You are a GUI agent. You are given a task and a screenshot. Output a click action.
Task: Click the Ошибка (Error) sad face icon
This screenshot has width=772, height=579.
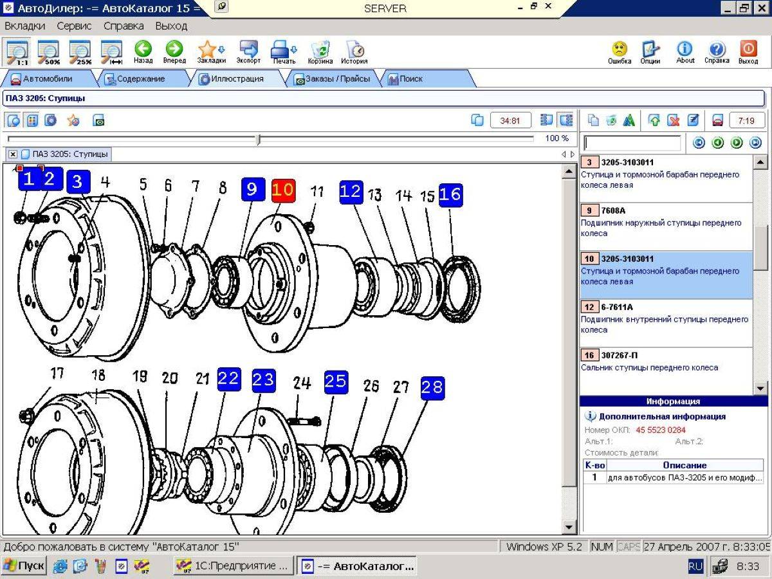pyautogui.click(x=619, y=52)
